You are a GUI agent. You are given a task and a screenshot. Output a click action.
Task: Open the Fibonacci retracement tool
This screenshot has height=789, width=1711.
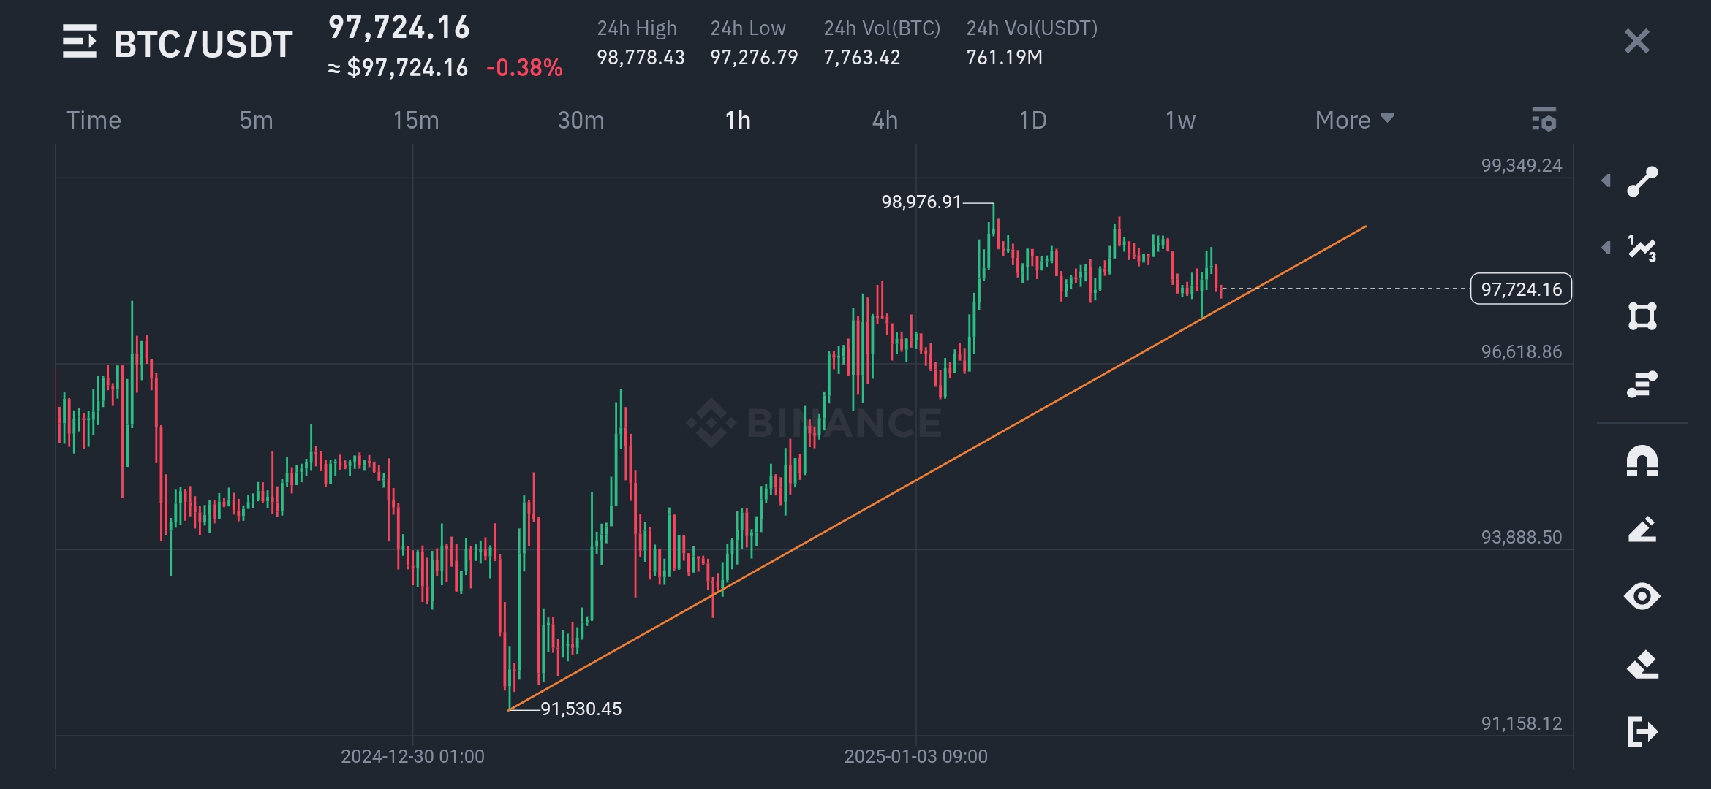[x=1642, y=384]
